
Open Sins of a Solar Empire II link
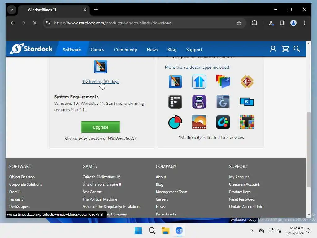(x=102, y=184)
